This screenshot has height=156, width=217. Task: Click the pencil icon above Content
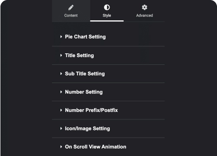click(71, 7)
